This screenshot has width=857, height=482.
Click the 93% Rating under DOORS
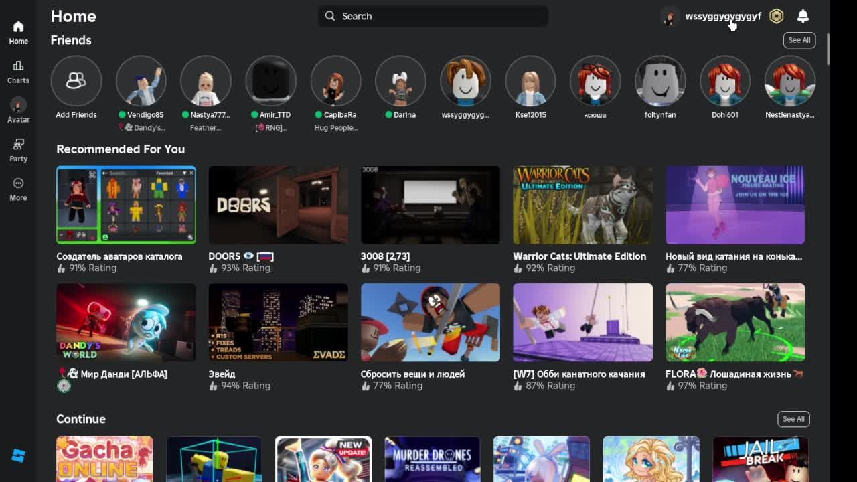click(245, 268)
